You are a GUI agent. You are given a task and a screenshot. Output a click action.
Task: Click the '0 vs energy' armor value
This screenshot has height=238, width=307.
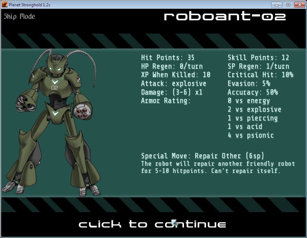point(249,101)
